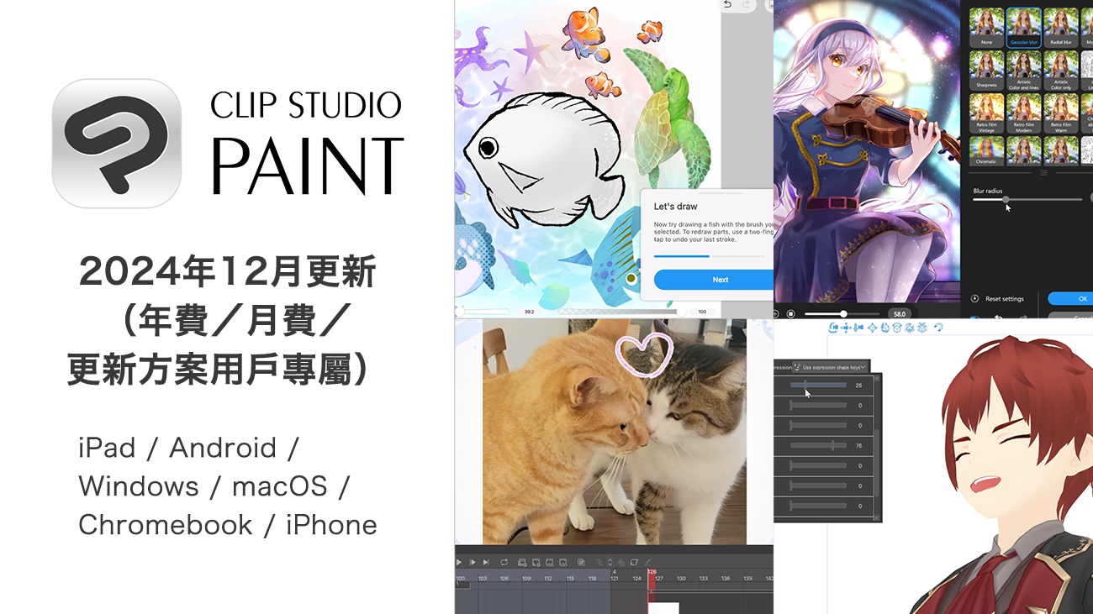Open the Use expression shape keys dropdown
1093x614 pixels.
[830, 367]
